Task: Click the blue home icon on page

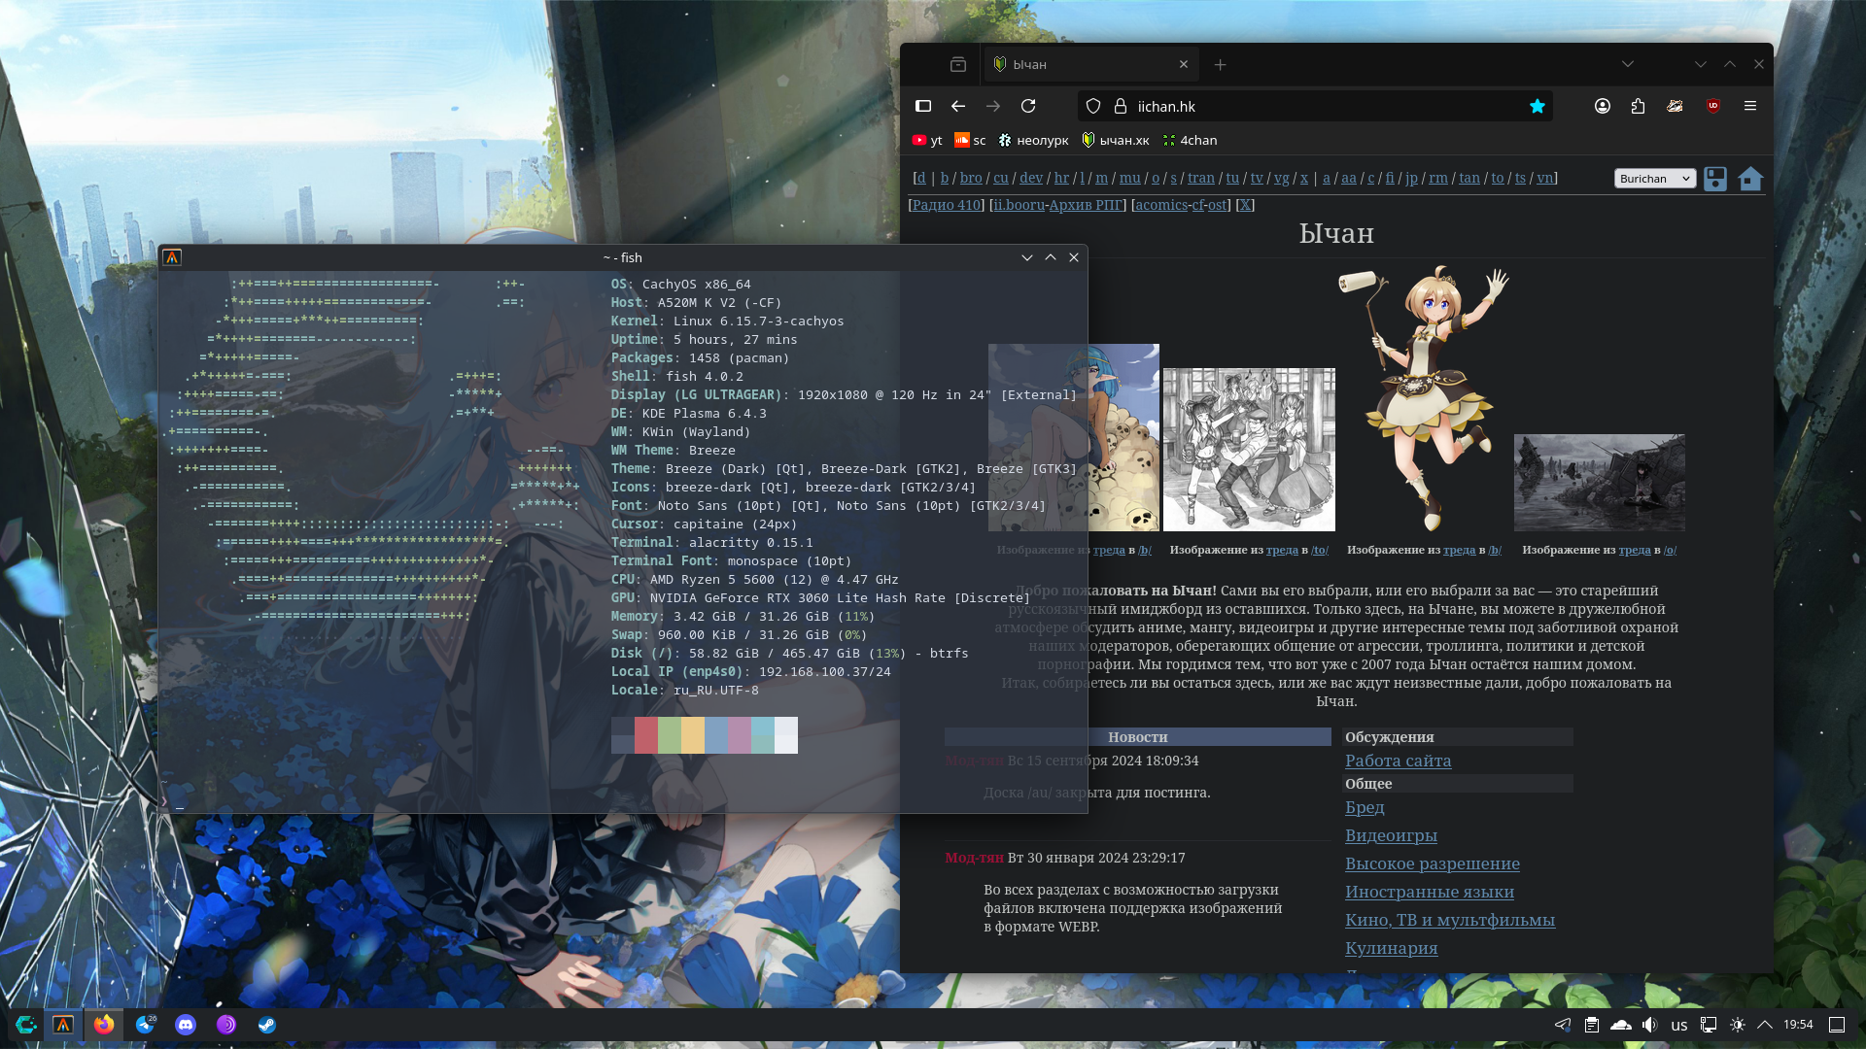Action: coord(1750,179)
